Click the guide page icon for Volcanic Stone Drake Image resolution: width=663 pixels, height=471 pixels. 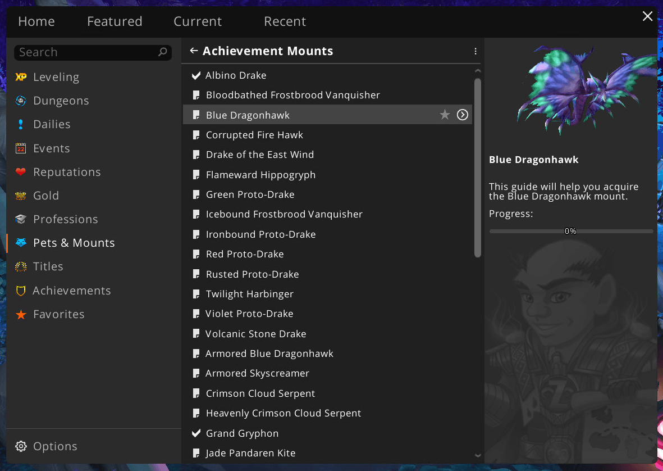click(x=196, y=334)
